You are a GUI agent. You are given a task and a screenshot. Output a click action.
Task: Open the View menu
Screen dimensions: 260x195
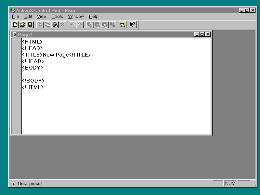click(x=42, y=16)
